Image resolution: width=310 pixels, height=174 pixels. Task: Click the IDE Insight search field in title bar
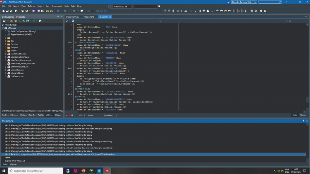pyautogui.click(x=269, y=2)
